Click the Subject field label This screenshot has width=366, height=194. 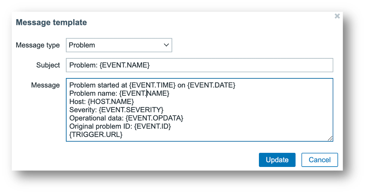pos(48,65)
